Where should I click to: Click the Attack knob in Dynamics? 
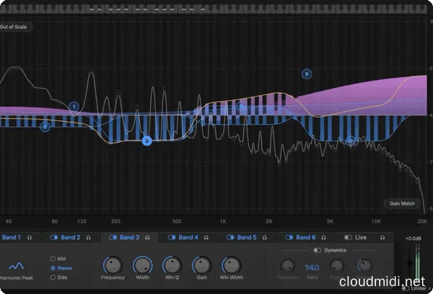[x=336, y=266]
